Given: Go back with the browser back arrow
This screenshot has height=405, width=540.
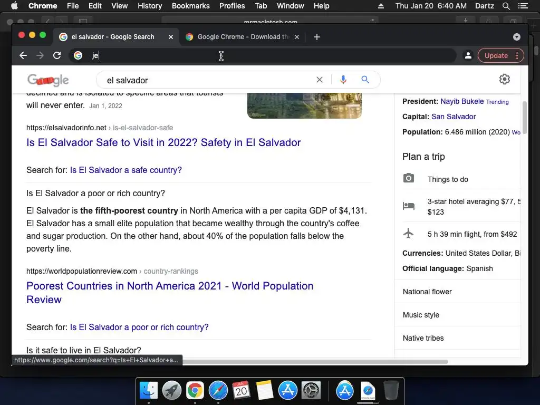Looking at the screenshot, I should click(23, 55).
